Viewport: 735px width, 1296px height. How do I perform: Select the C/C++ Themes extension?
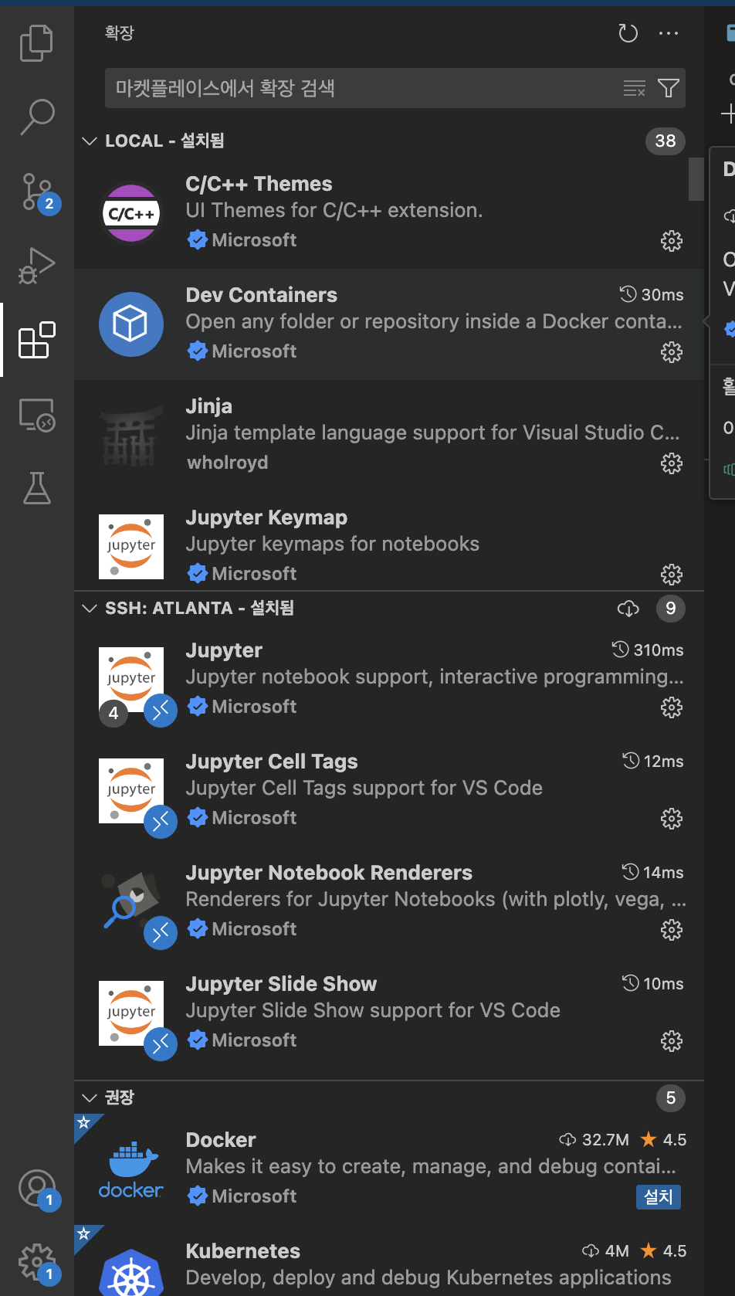(389, 213)
